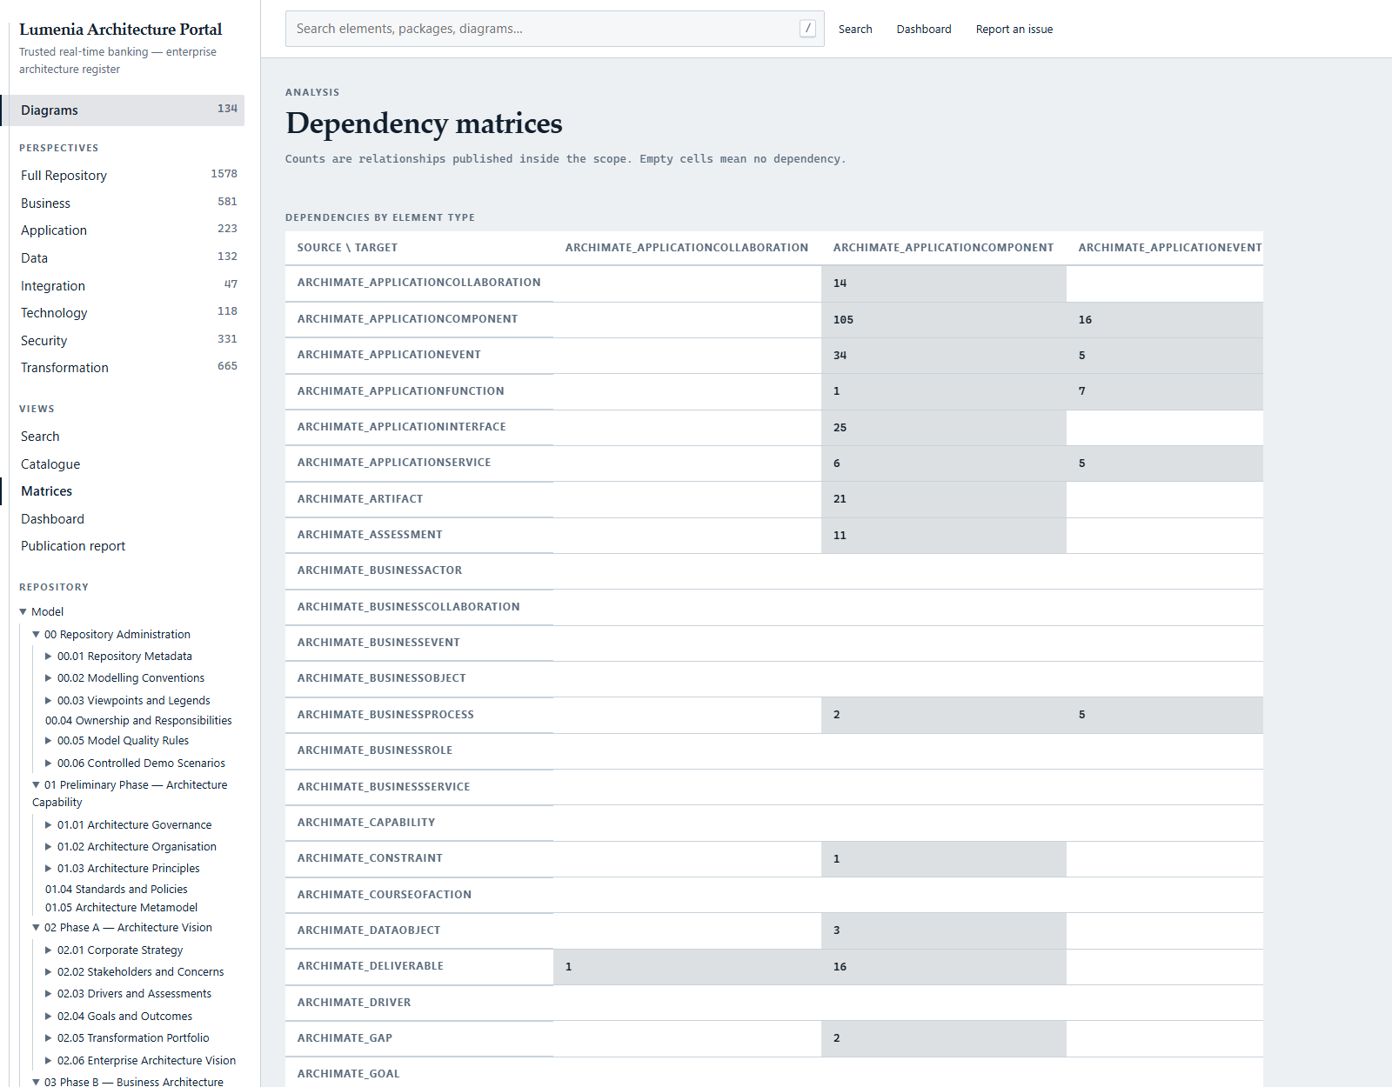Click the 25 cell in APPLICATIONINTERFACE row
Image resolution: width=1392 pixels, height=1087 pixels.
pyautogui.click(x=944, y=427)
